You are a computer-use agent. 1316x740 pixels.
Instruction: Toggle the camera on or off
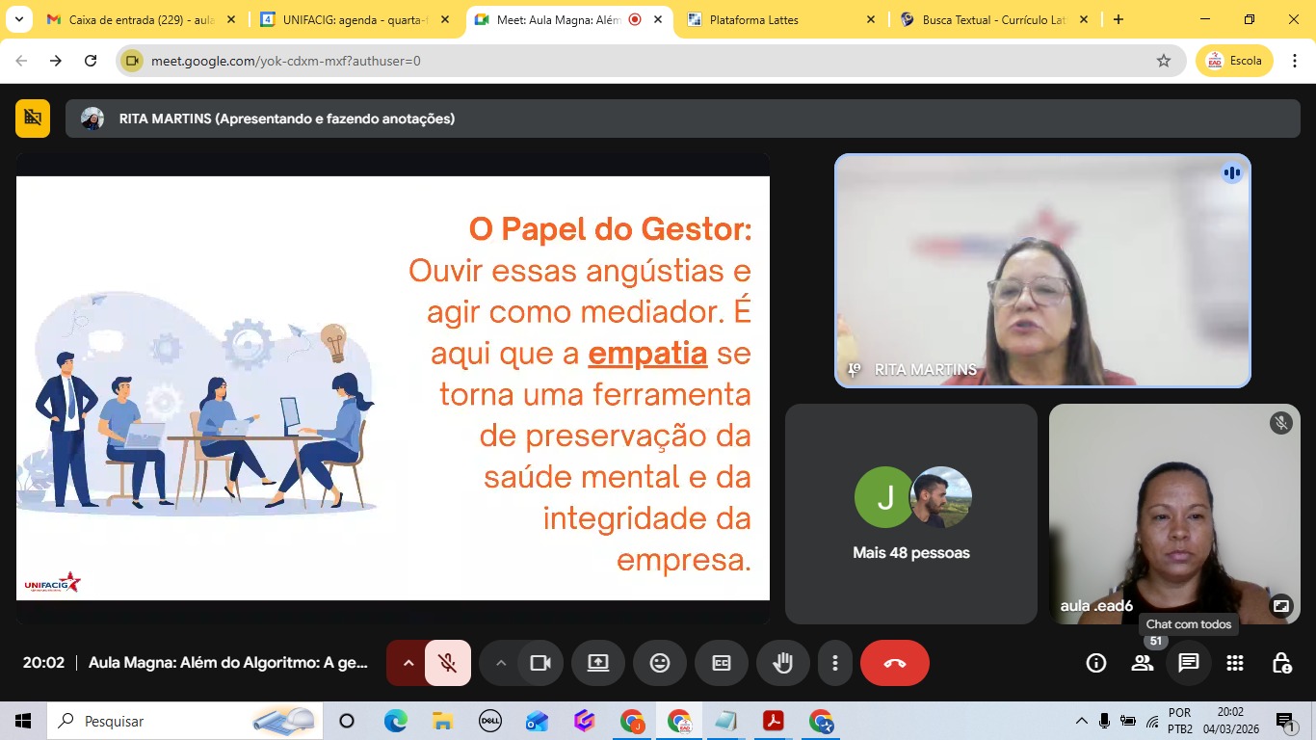[x=540, y=663]
